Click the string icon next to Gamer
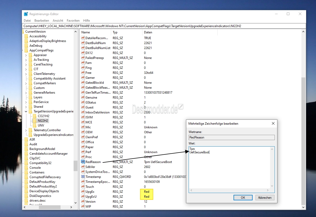The width and height of the screenshot is (316, 217). (83, 77)
